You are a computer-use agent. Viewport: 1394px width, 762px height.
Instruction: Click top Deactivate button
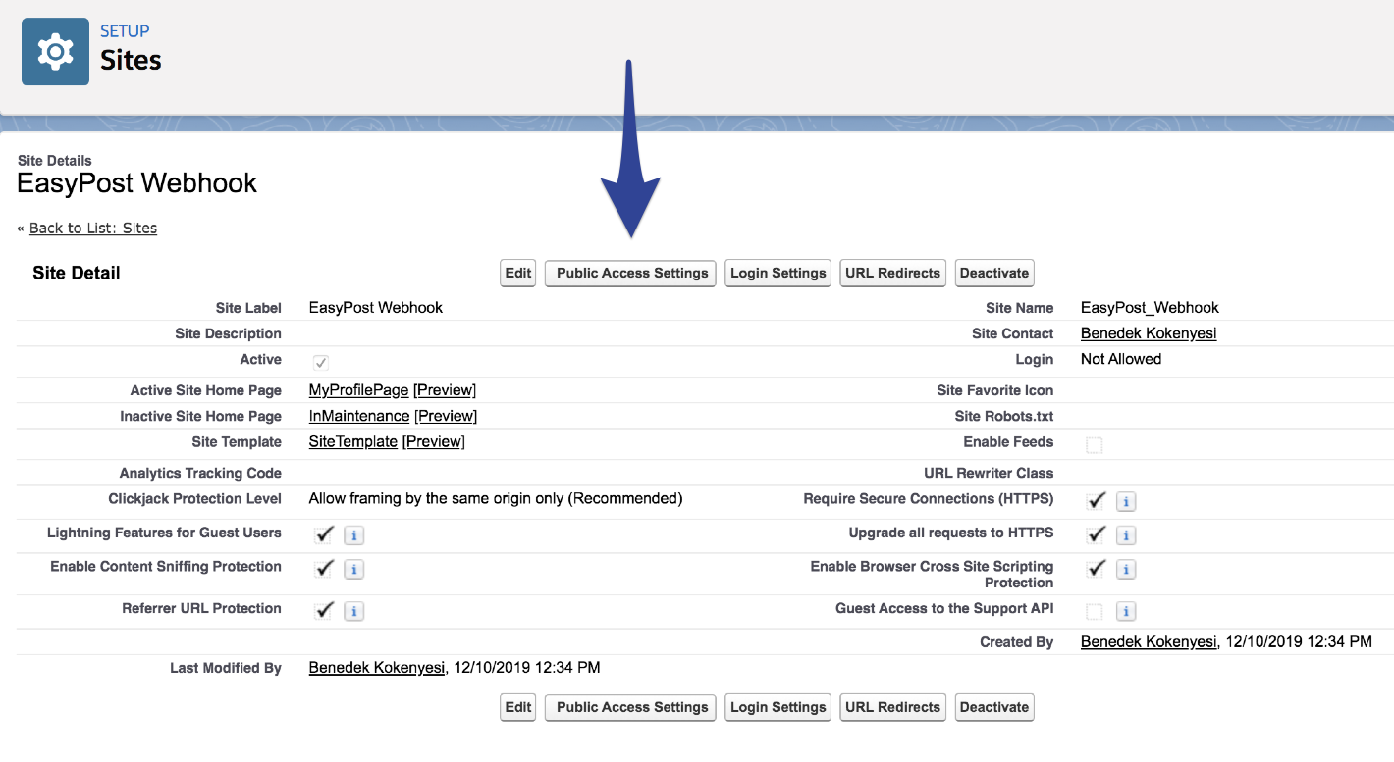(994, 273)
